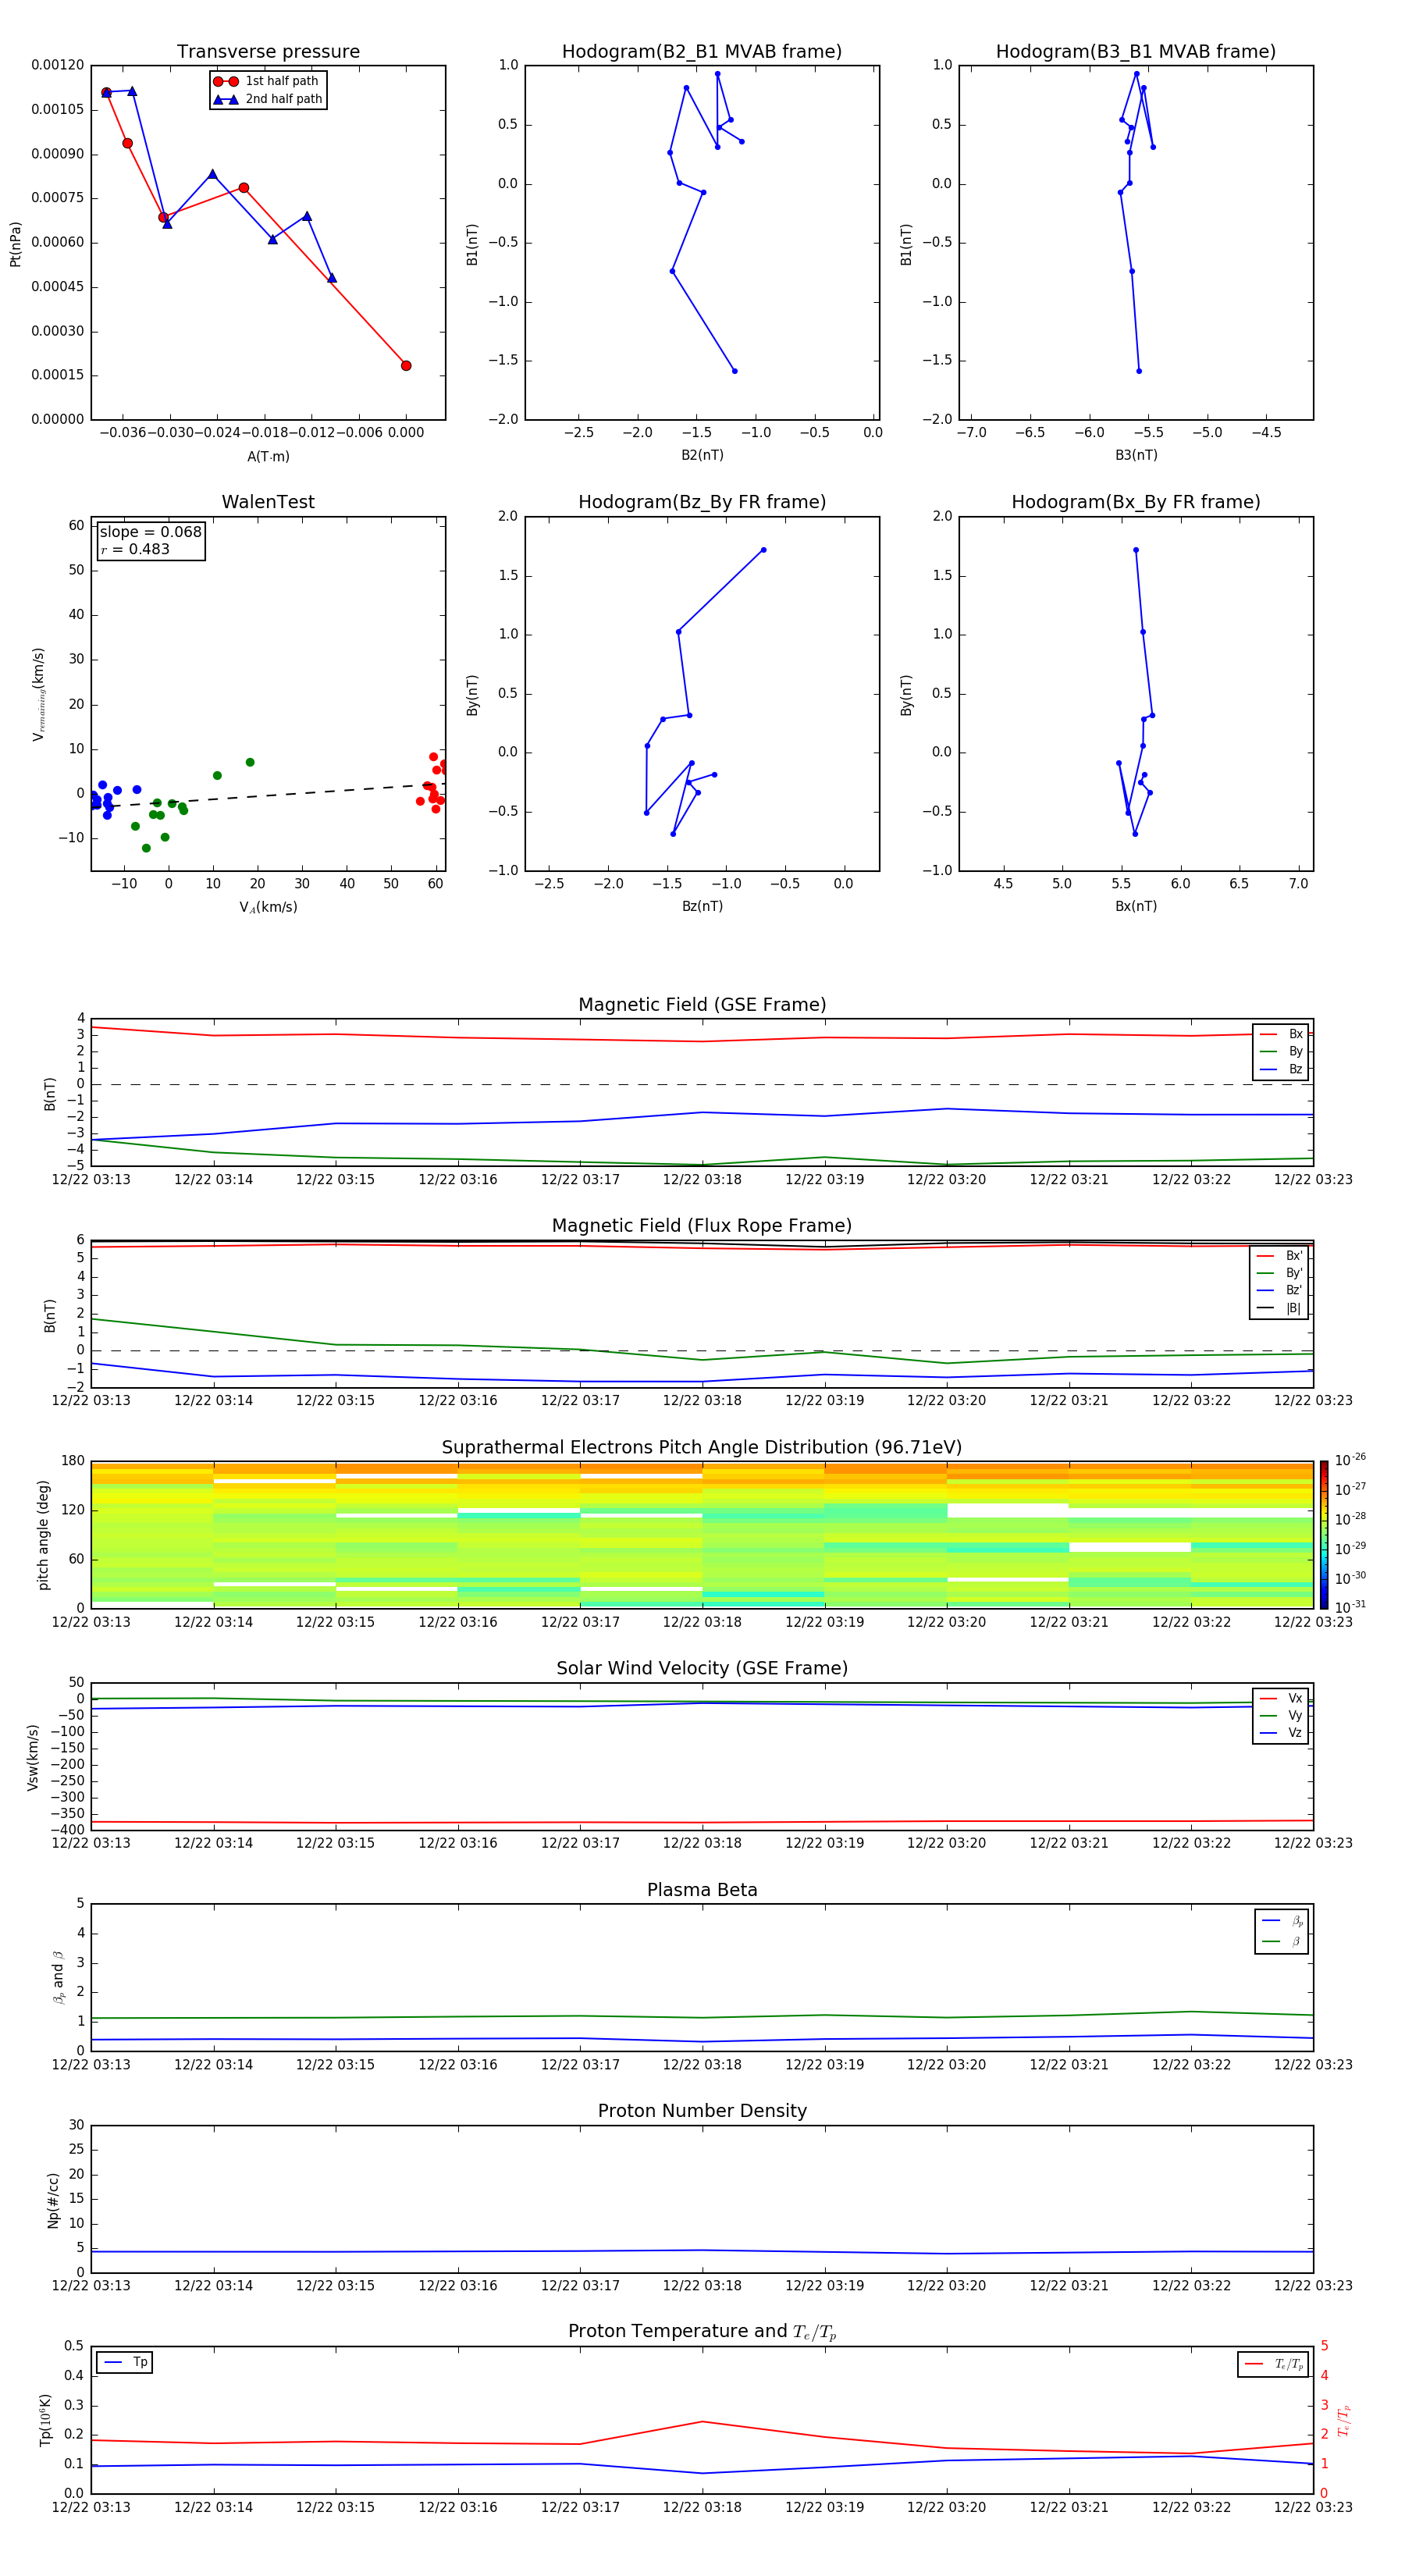
Task: Click '1st half path' legend entry
Action: [266, 81]
